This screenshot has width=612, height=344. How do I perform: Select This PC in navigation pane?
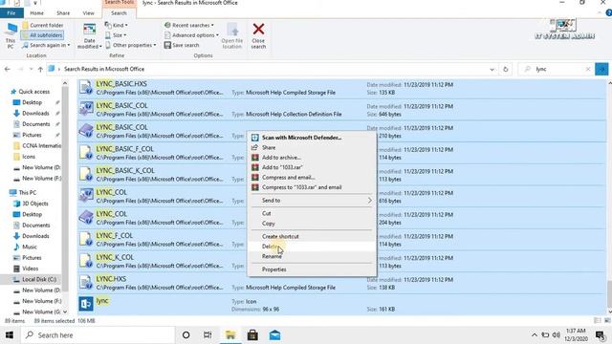pyautogui.click(x=28, y=193)
